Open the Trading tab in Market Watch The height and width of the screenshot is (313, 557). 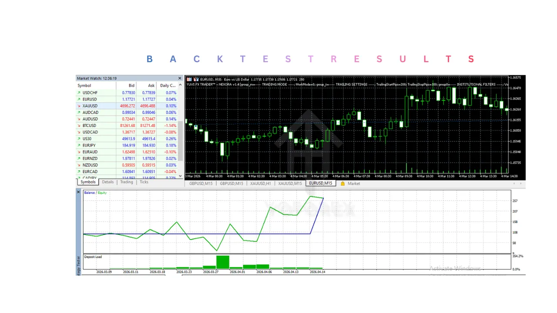[x=127, y=182]
